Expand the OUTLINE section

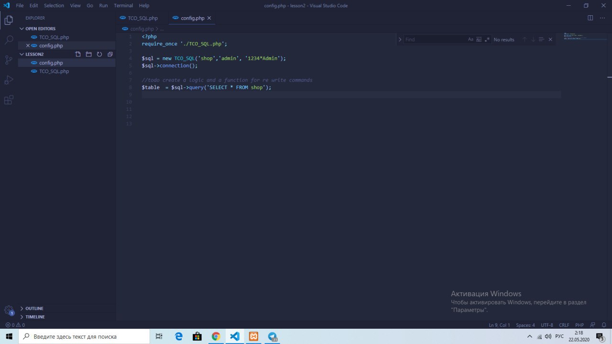tap(34, 309)
